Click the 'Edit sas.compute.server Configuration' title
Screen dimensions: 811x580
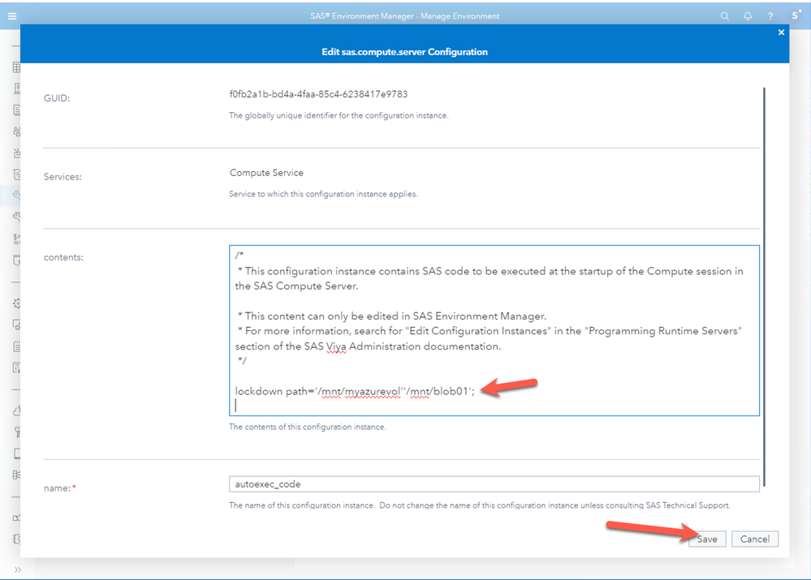click(404, 52)
